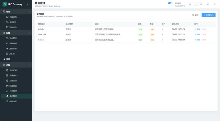Viewport: 220px width, 121px height.
Task: Collapse the 配置 menu group chevron
Action: pyautogui.click(x=30, y=33)
